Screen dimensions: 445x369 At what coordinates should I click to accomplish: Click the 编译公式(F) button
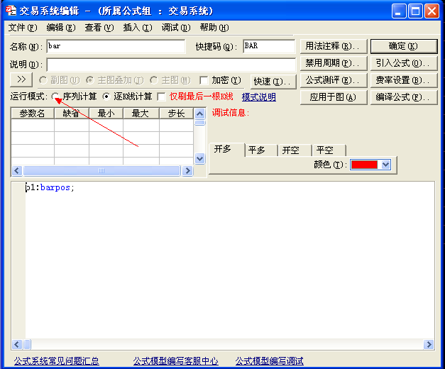pos(404,97)
